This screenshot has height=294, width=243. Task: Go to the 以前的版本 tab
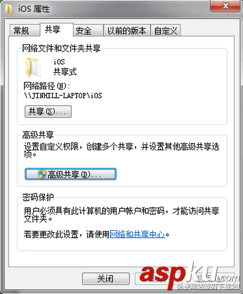(x=127, y=31)
